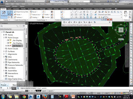Open the Parcel dropdown in Create Design

coord(34,12)
